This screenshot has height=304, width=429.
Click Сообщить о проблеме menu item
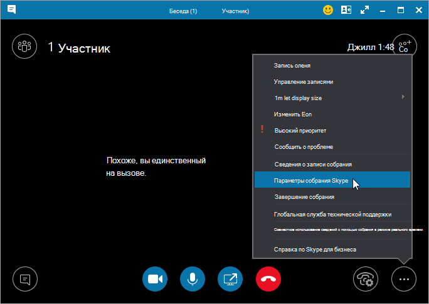click(332, 147)
